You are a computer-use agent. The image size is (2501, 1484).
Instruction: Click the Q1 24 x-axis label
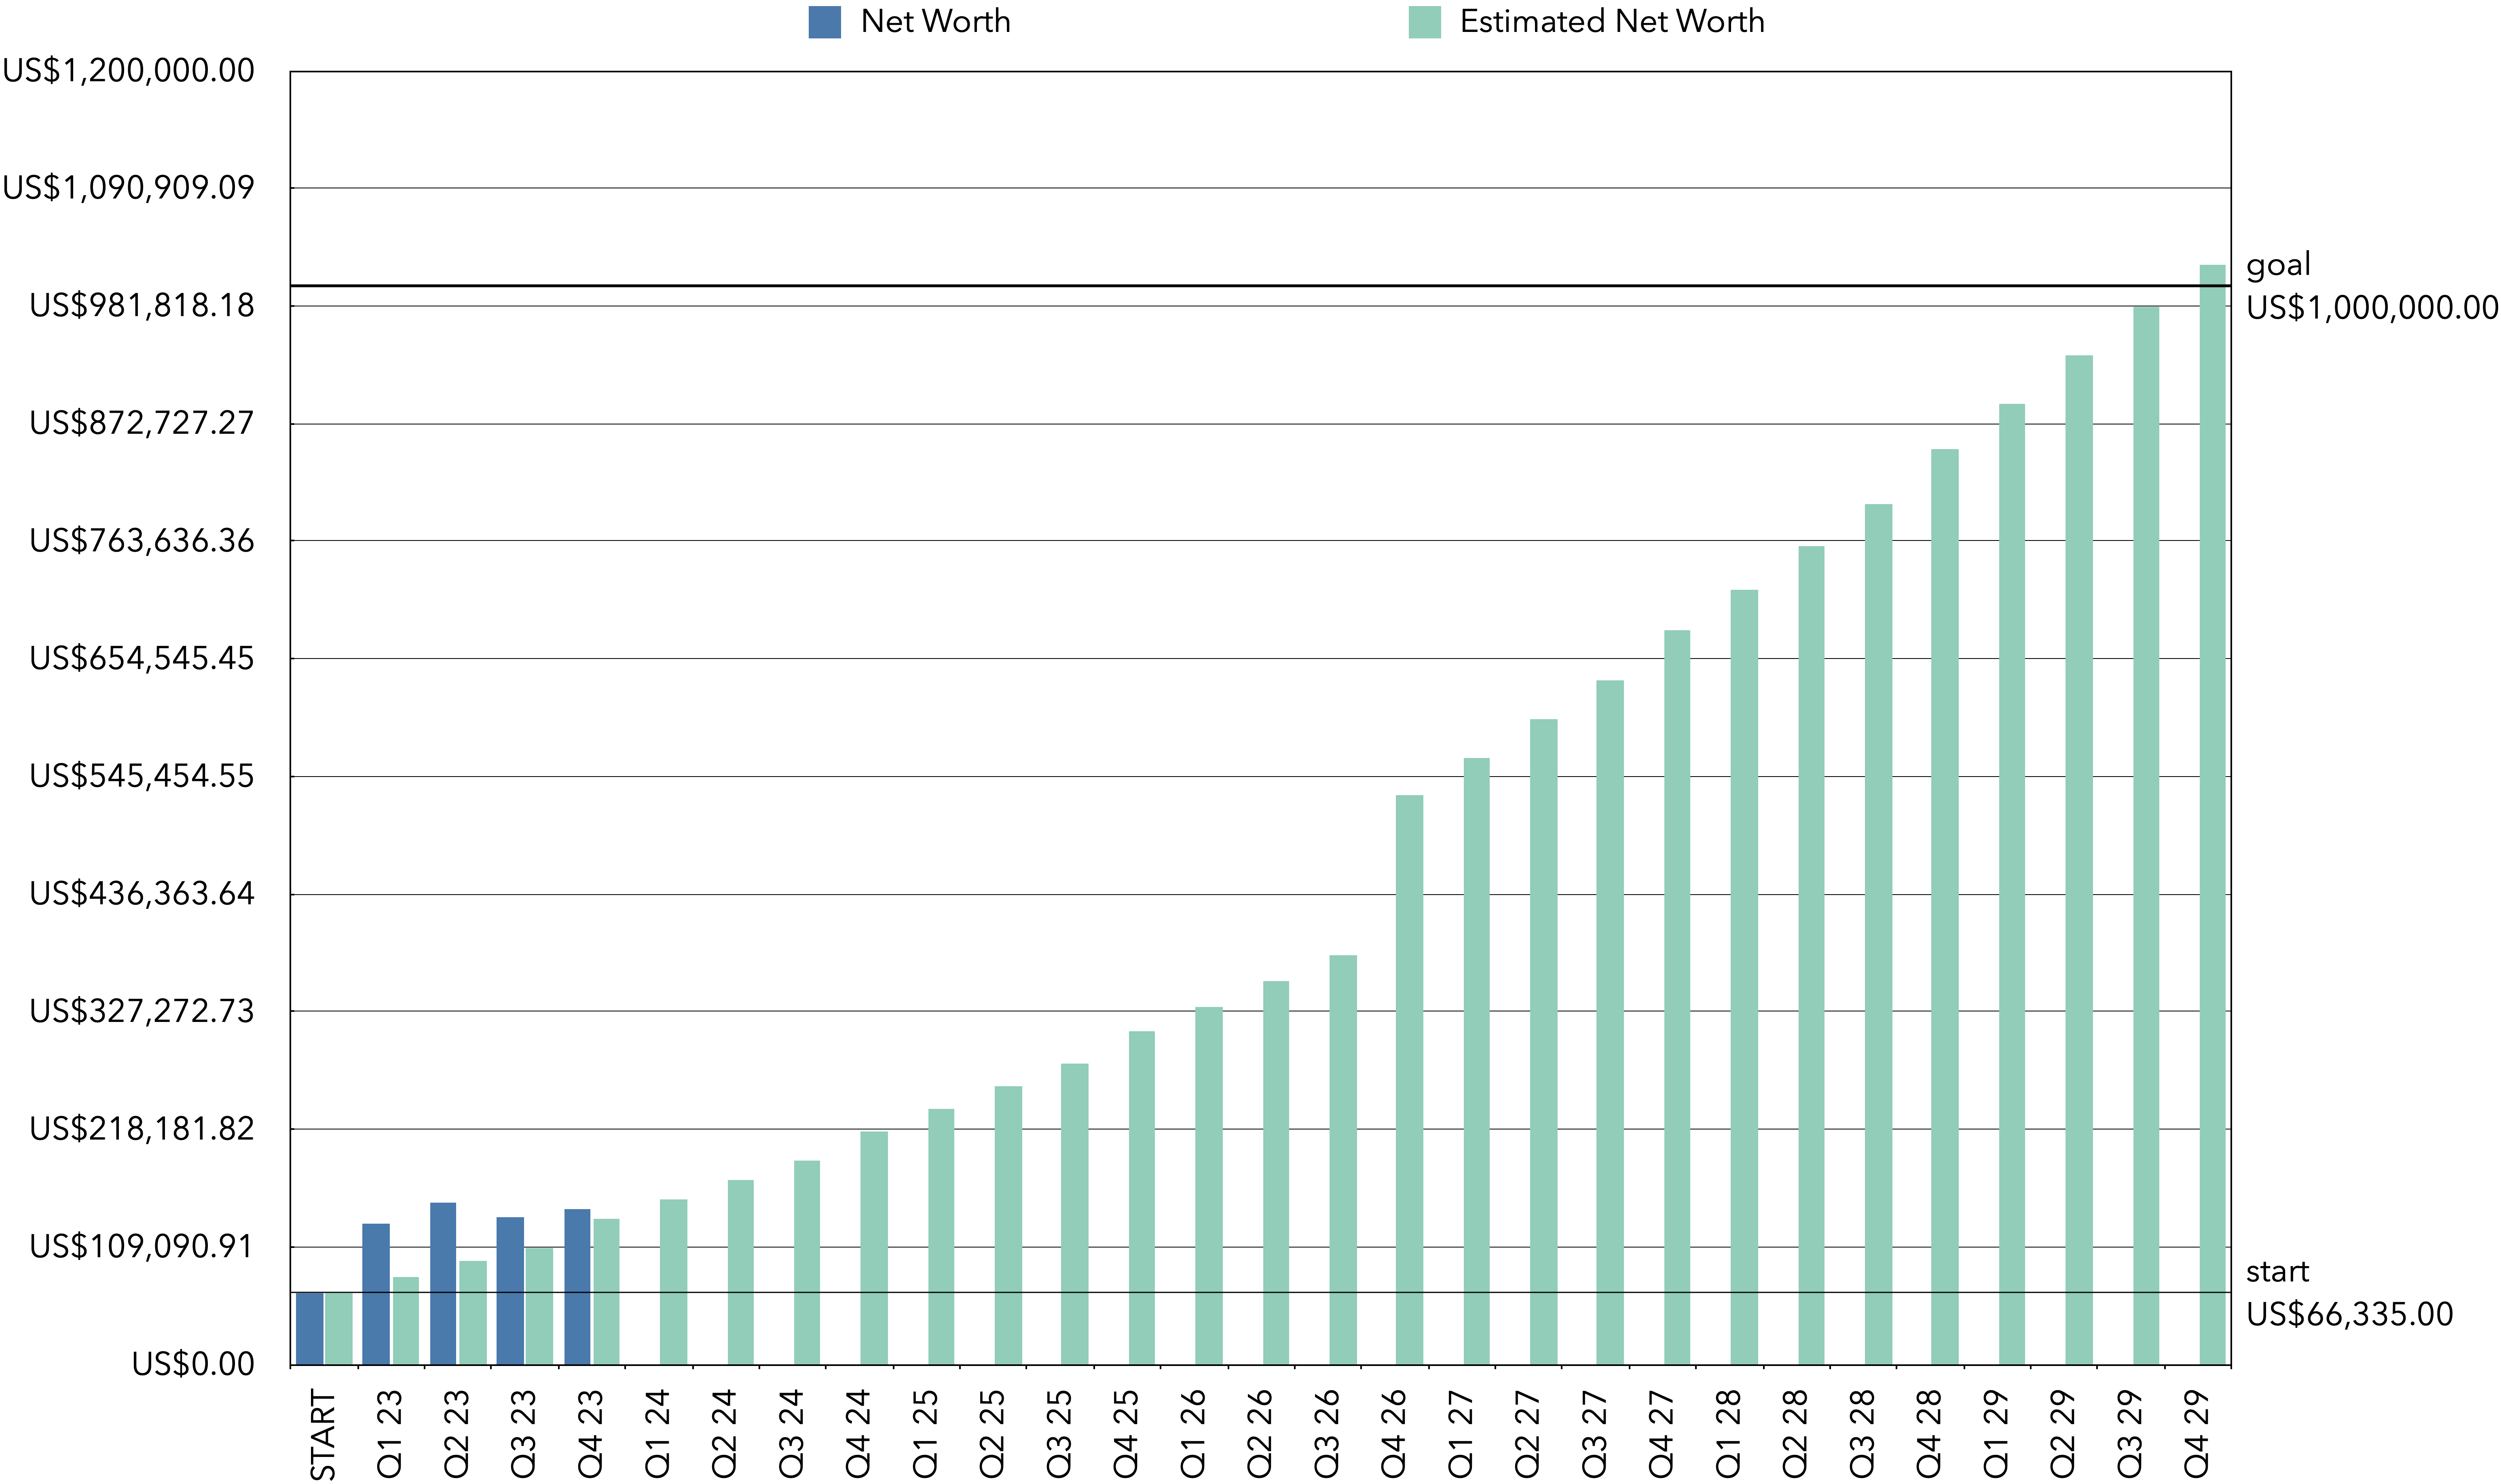pos(658,1434)
